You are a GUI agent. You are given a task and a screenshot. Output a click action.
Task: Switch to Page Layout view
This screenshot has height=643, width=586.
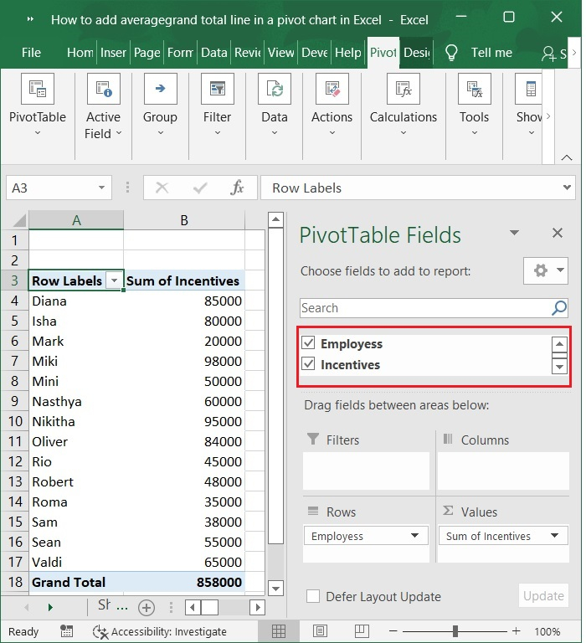(321, 631)
